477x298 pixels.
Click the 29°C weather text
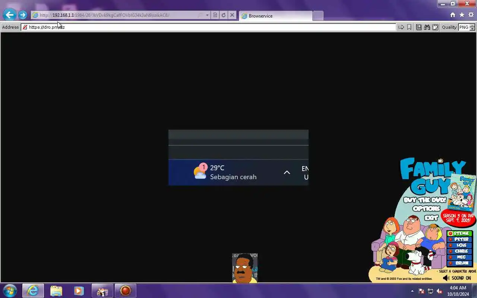coord(217,168)
